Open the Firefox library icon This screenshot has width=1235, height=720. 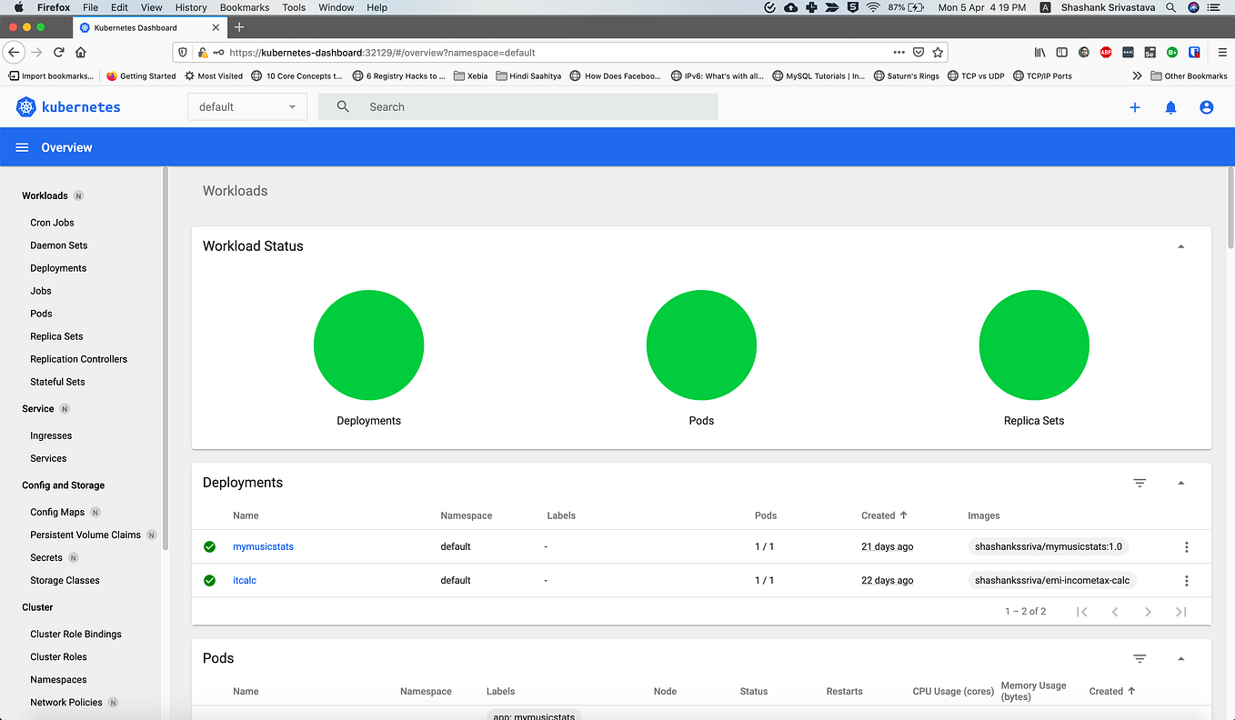(x=1039, y=53)
